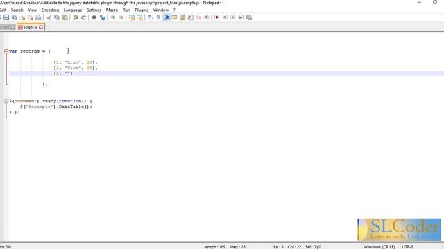Open the Window menu

click(161, 10)
